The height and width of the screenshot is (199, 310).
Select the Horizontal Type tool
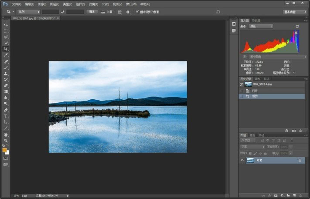[x=6, y=116]
